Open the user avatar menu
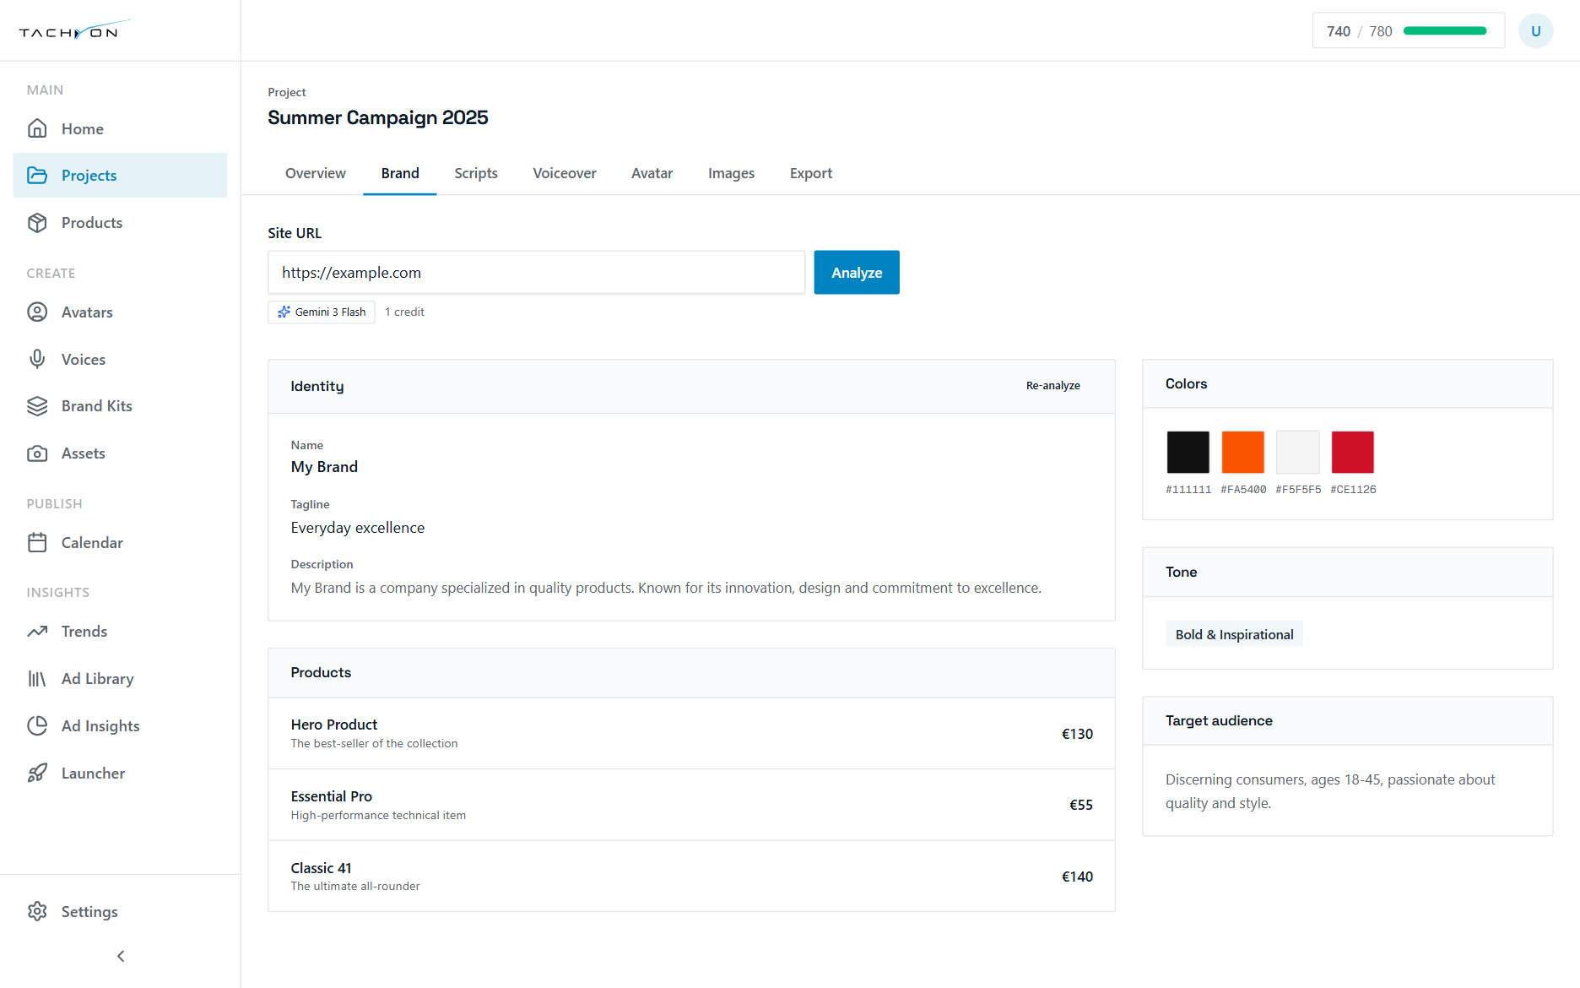The height and width of the screenshot is (988, 1580). (x=1535, y=31)
